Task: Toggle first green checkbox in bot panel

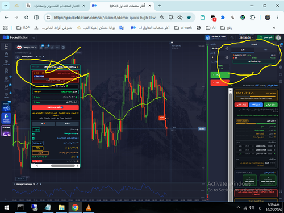Action: (x=34, y=134)
